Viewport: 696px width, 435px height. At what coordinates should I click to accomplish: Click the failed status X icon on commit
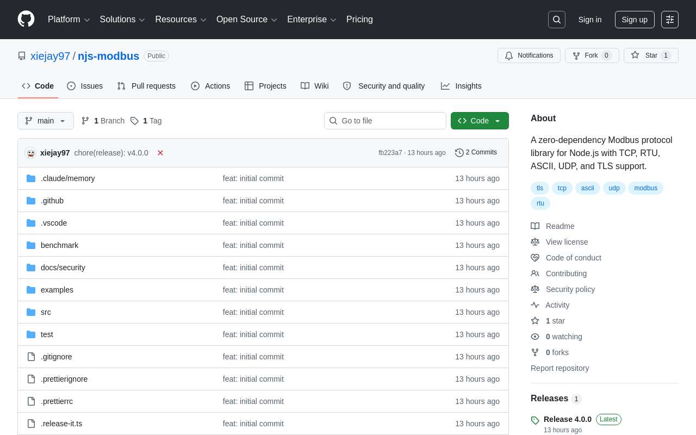[160, 153]
